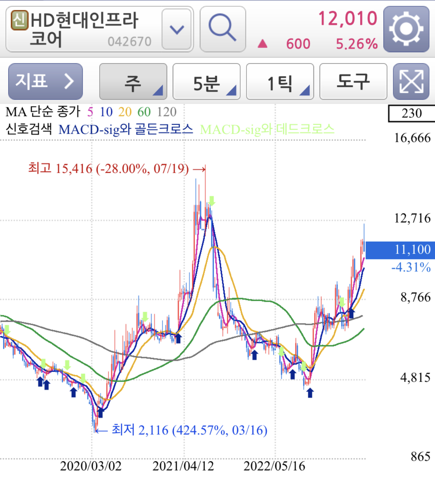The height and width of the screenshot is (477, 435).
Task: Select the MA 10 period label
Action: (x=106, y=112)
